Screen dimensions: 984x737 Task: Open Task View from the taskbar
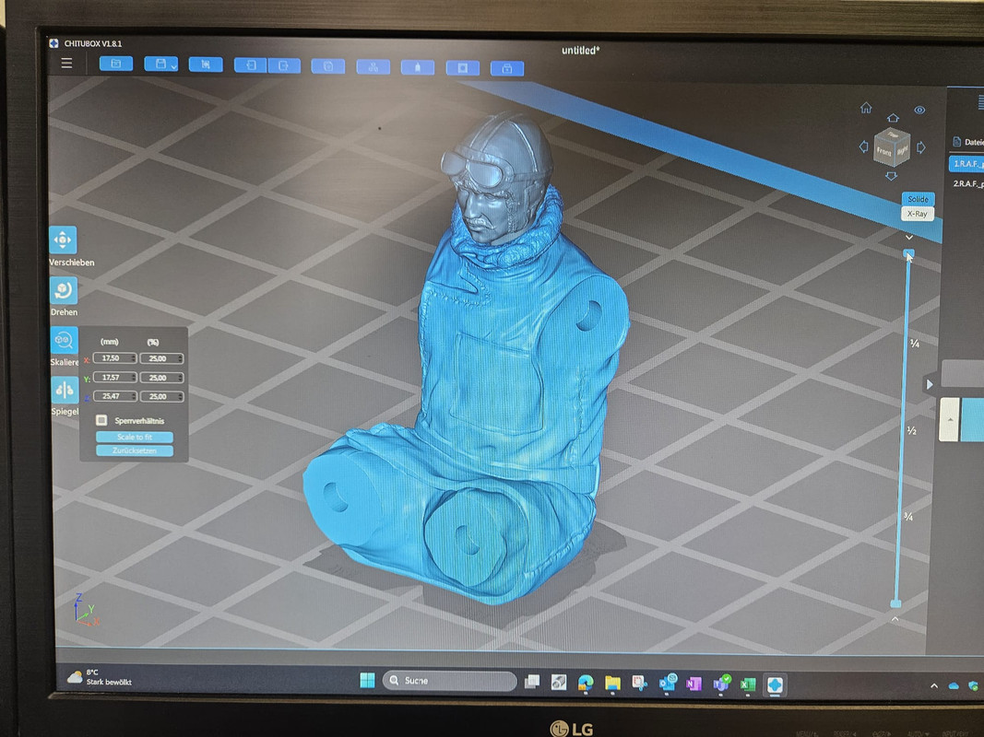click(532, 681)
